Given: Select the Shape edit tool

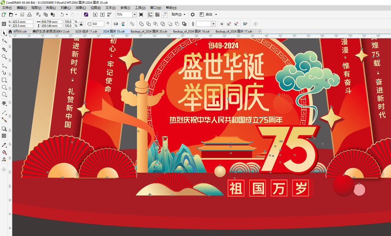Looking at the screenshot, I should pyautogui.click(x=4, y=41).
